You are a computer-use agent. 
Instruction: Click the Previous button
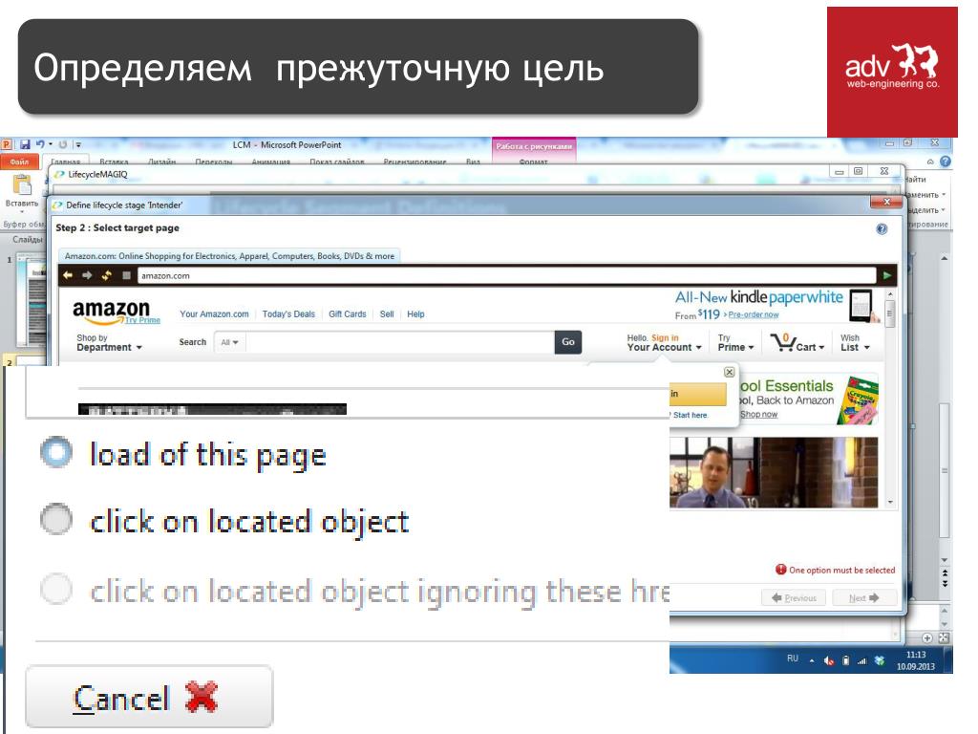tap(794, 598)
